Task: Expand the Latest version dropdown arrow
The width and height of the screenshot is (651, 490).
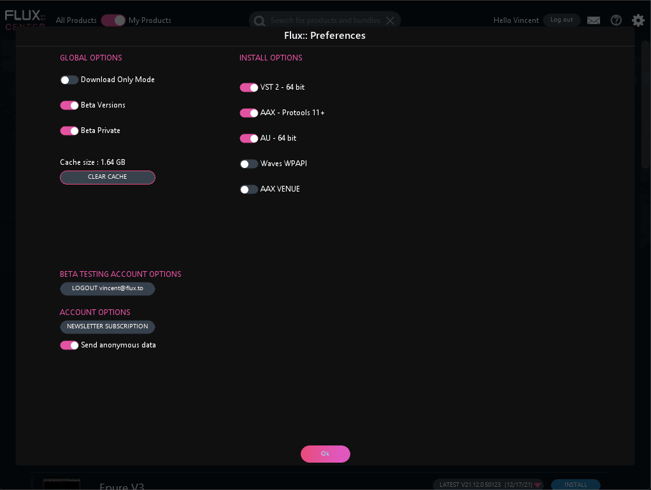Action: 538,486
